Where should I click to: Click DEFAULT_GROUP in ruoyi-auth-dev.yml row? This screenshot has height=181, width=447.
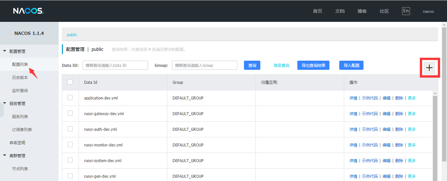pyautogui.click(x=188, y=129)
